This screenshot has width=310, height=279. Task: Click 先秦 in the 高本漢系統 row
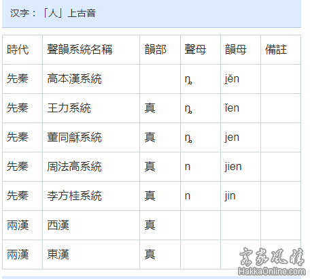tap(18, 79)
